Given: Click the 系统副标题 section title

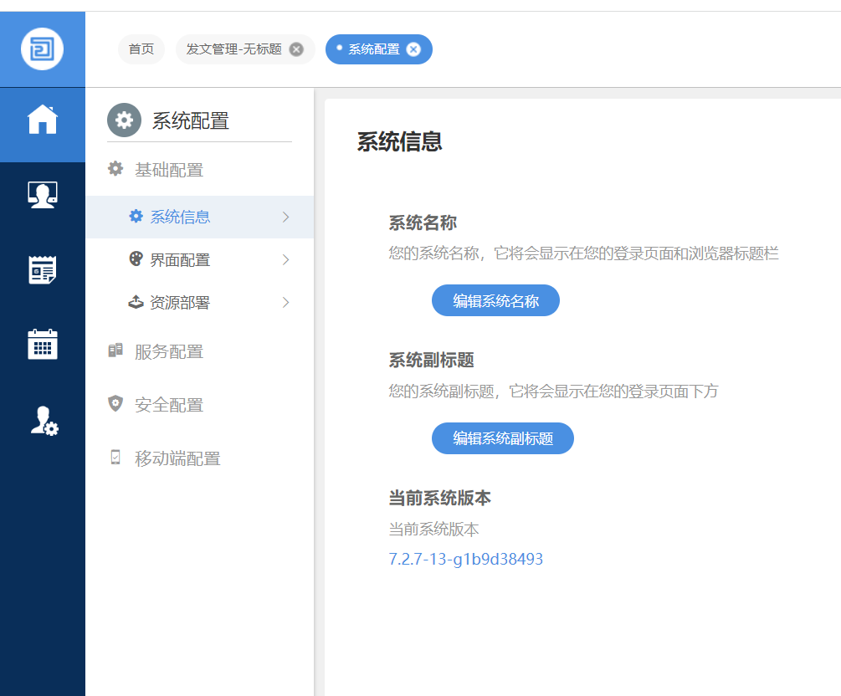Looking at the screenshot, I should tap(431, 359).
